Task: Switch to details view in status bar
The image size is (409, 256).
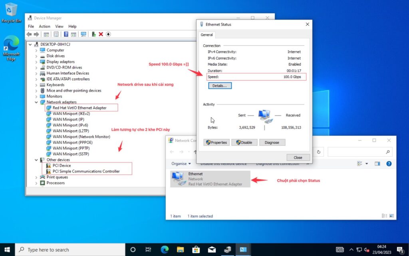Action: (384, 216)
